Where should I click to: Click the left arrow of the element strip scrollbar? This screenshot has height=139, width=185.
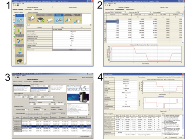pyautogui.click(x=27, y=25)
